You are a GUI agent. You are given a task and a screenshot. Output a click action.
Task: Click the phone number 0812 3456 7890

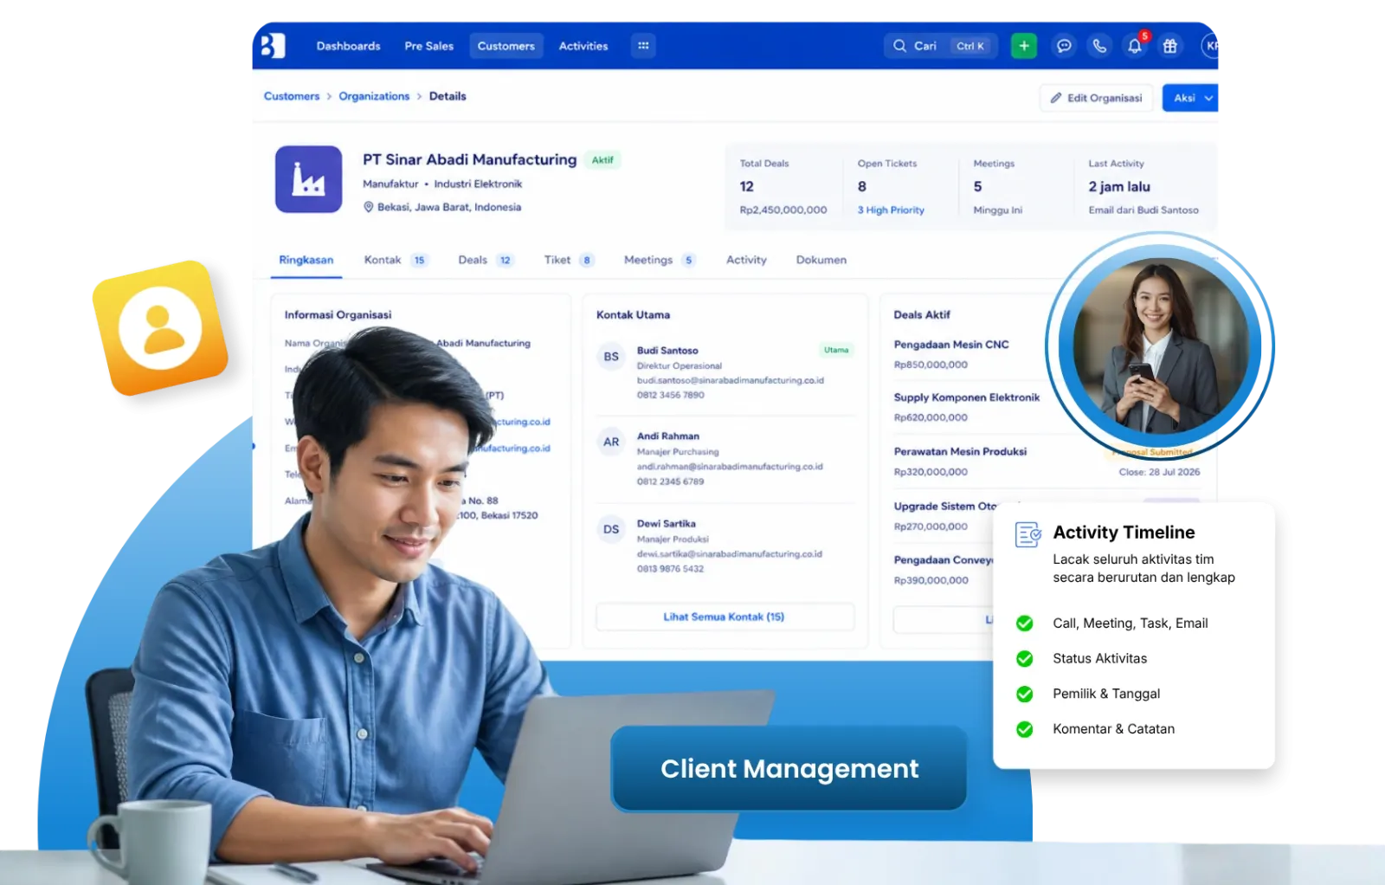(x=671, y=395)
